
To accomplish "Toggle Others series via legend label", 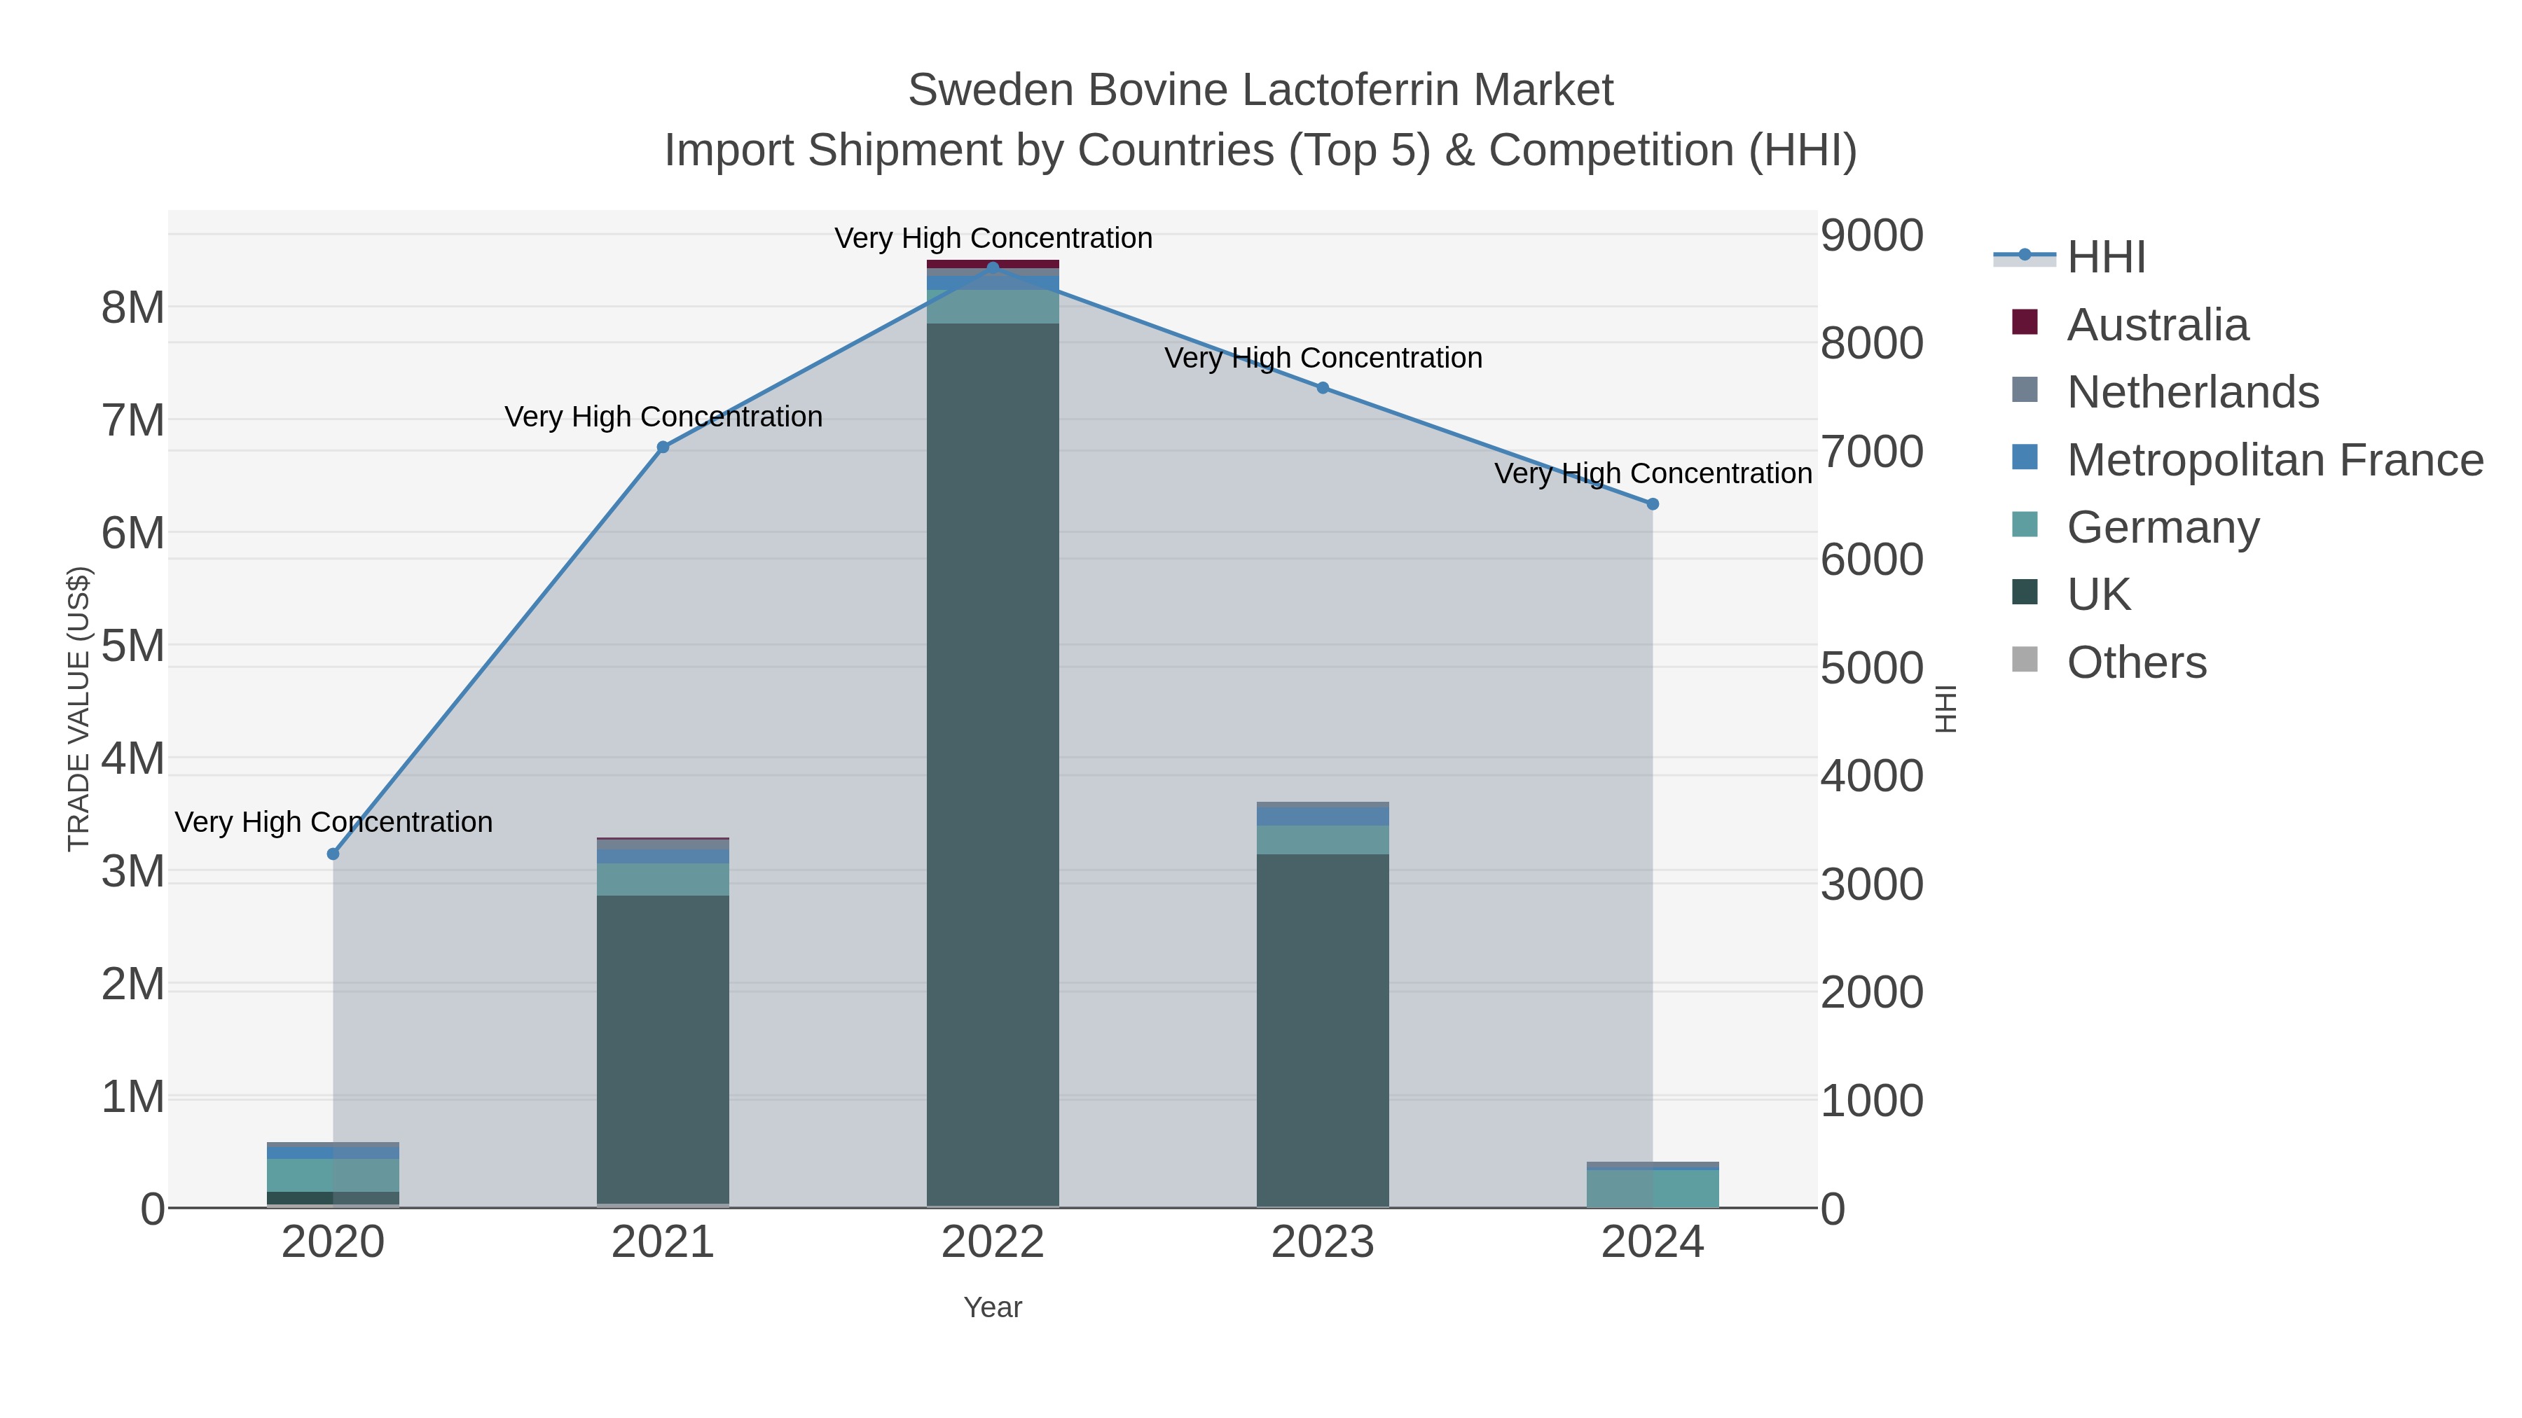I will (x=2137, y=662).
